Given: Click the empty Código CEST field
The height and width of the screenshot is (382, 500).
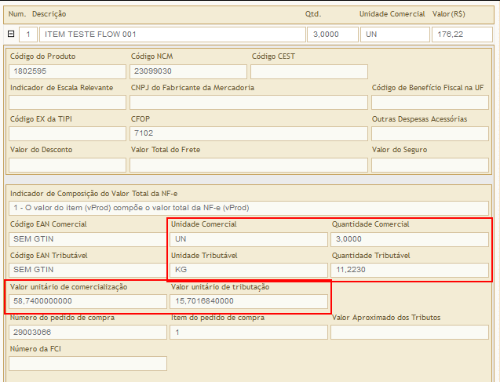Looking at the screenshot, I should tap(308, 71).
